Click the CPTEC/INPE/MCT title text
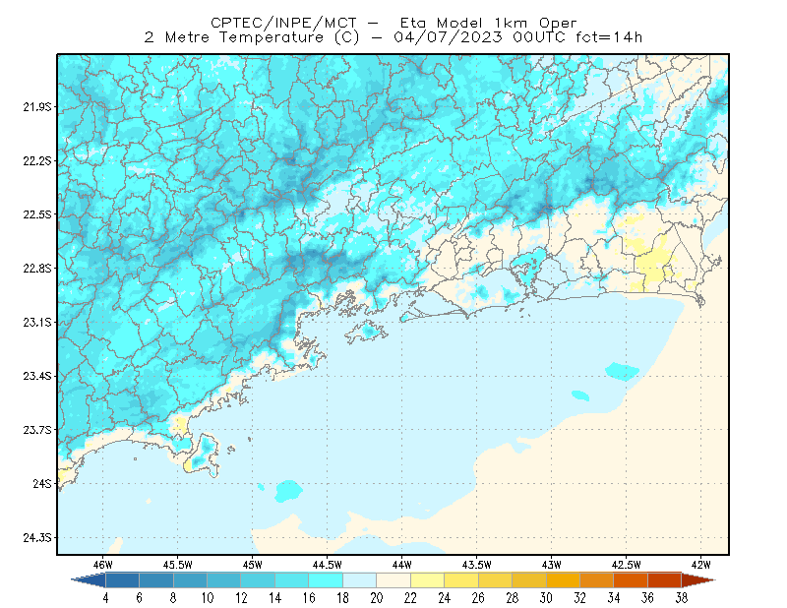 (283, 23)
